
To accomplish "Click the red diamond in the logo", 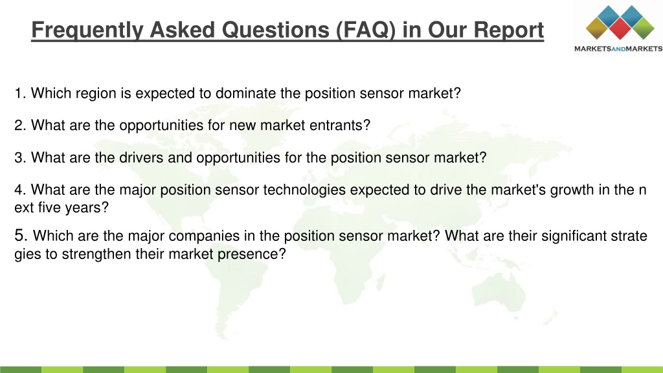I will point(620,28).
